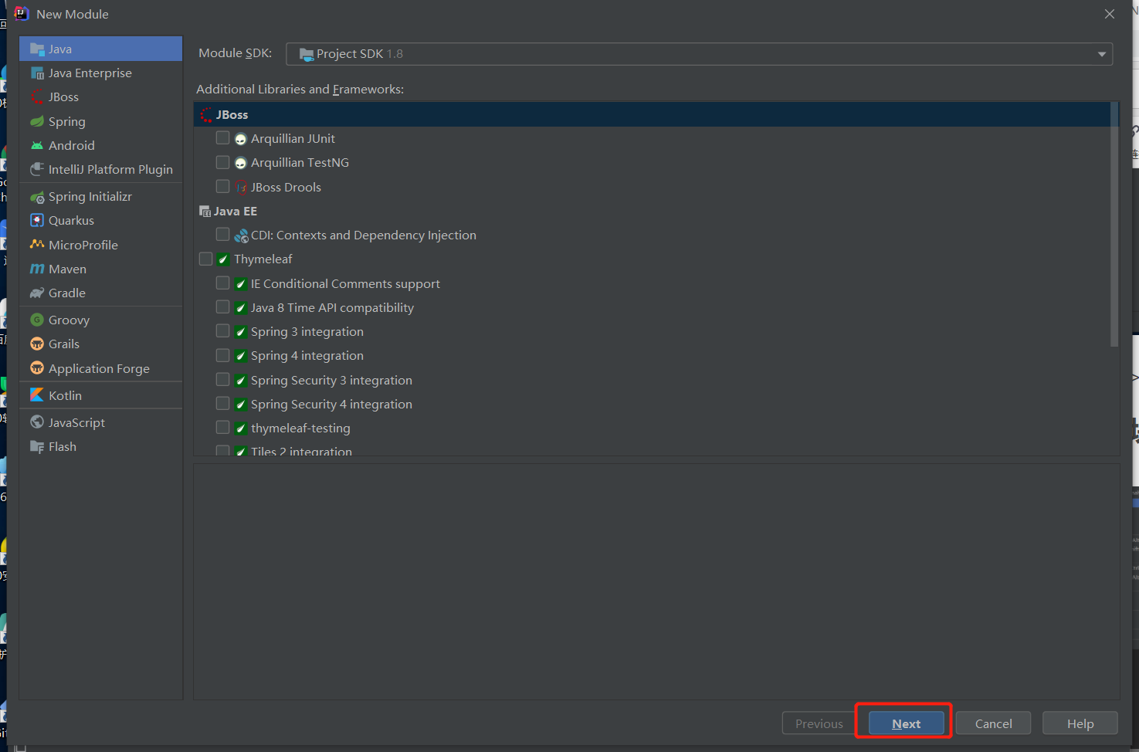This screenshot has width=1139, height=752.
Task: Enable IE Conditional Comments support checkbox
Action: (222, 283)
